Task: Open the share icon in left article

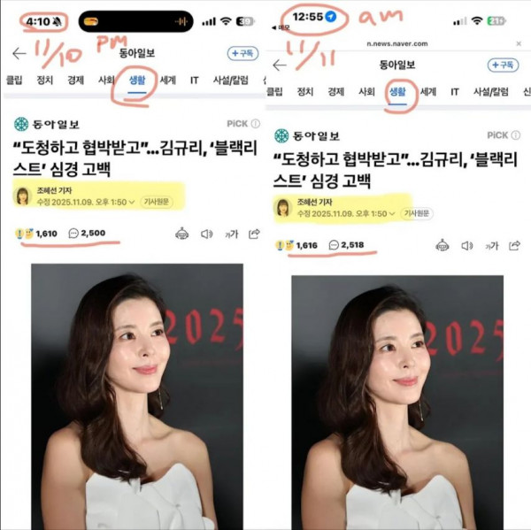Action: click(x=254, y=234)
